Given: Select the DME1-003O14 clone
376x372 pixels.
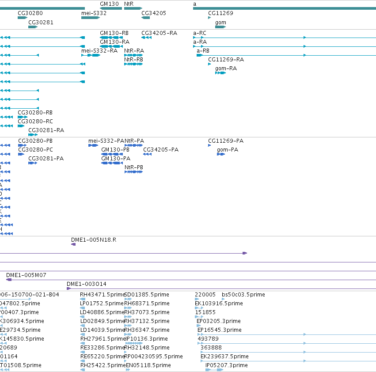Looking at the screenshot, I should (x=221, y=288).
